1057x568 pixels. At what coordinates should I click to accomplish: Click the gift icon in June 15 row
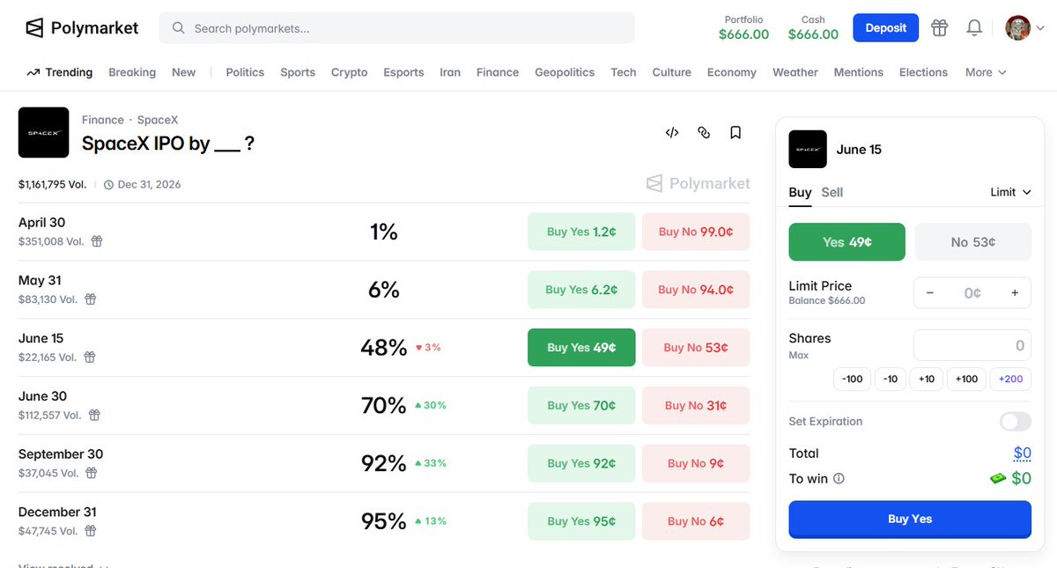coord(90,357)
